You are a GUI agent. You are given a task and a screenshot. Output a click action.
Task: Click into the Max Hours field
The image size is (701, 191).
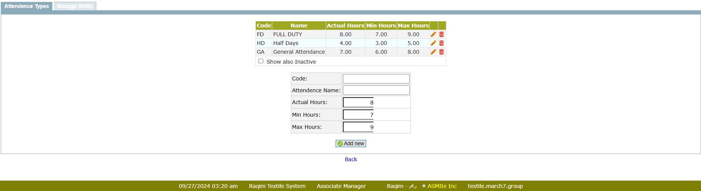pos(358,127)
